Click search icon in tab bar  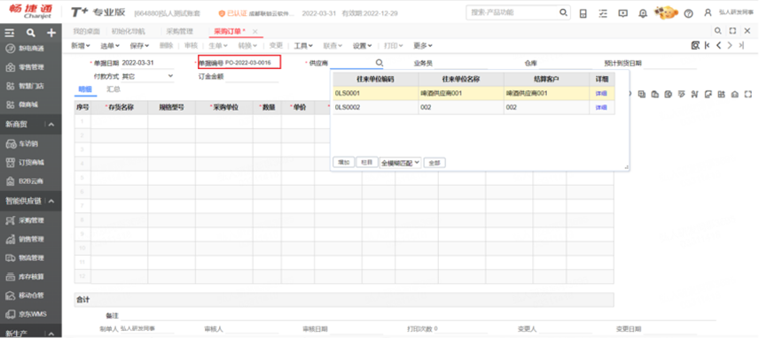tap(717, 31)
